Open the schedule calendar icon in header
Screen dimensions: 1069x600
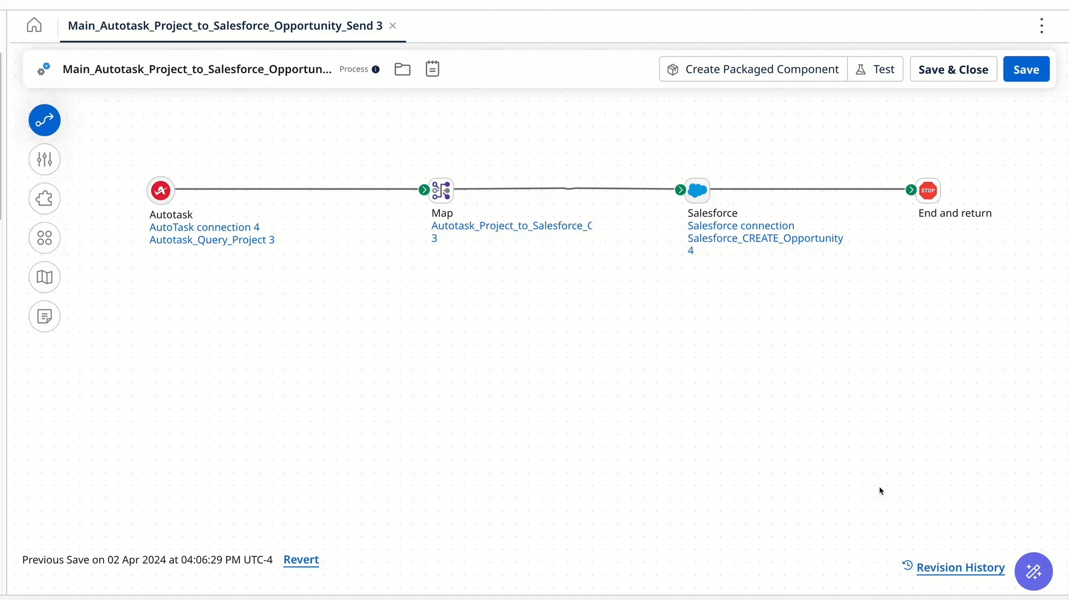tap(433, 69)
